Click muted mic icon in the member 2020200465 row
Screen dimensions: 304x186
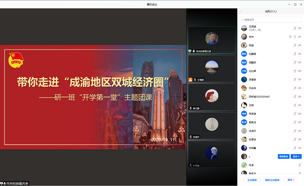[x=295, y=97]
